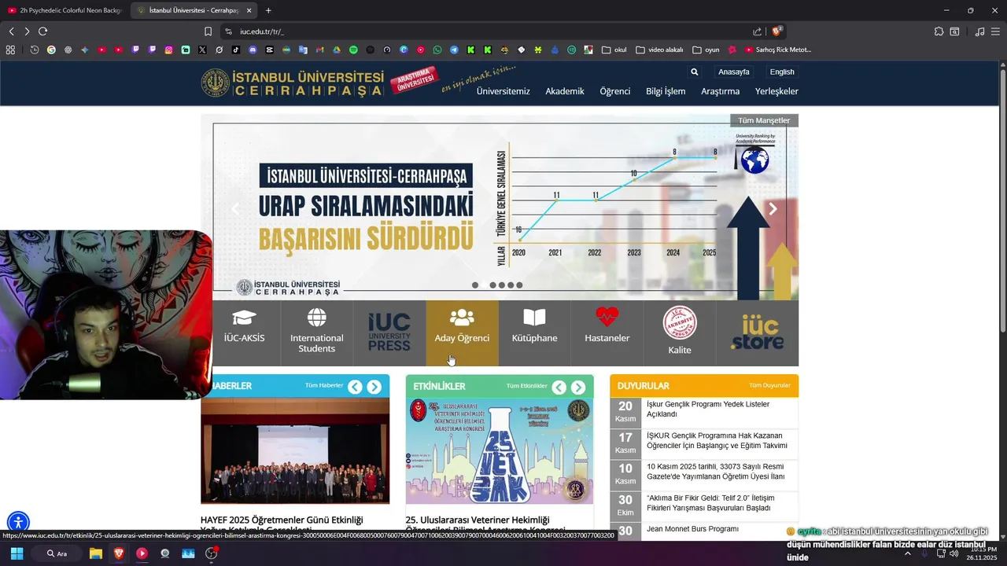
Task: Open the Akademik menu
Action: [565, 91]
